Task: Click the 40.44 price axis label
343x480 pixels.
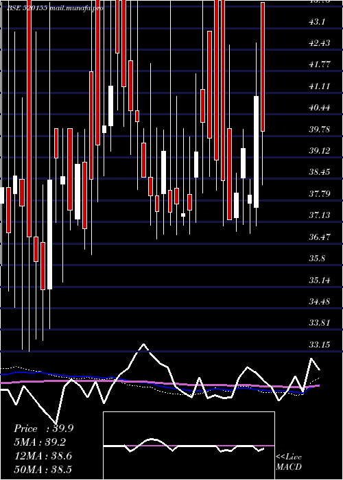Action: (x=320, y=108)
